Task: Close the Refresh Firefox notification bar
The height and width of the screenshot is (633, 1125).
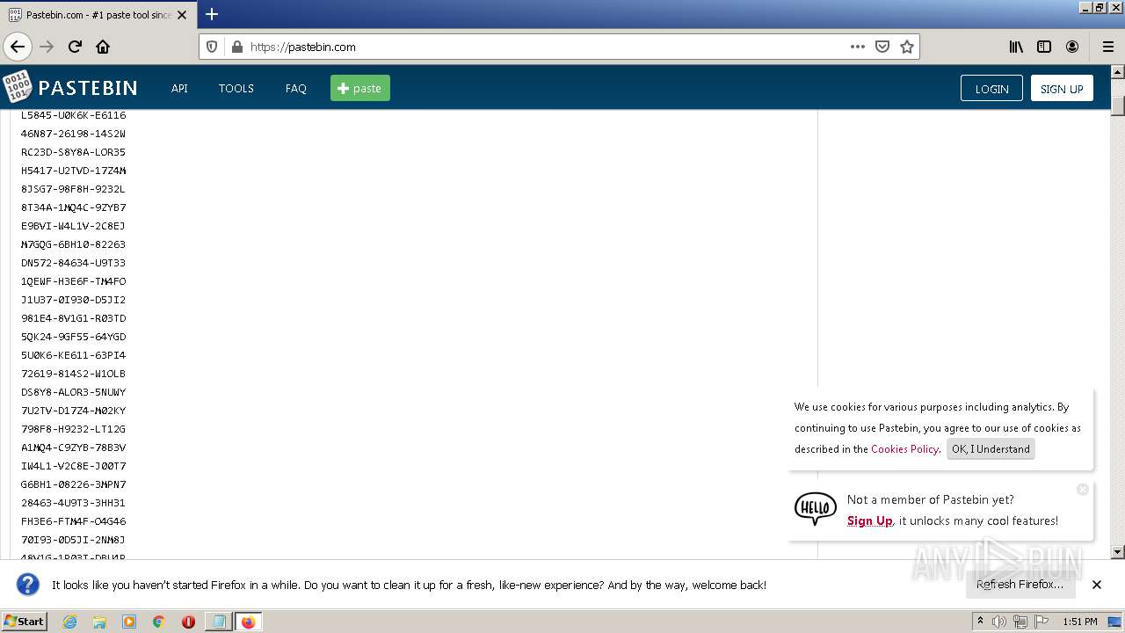Action: [x=1097, y=585]
